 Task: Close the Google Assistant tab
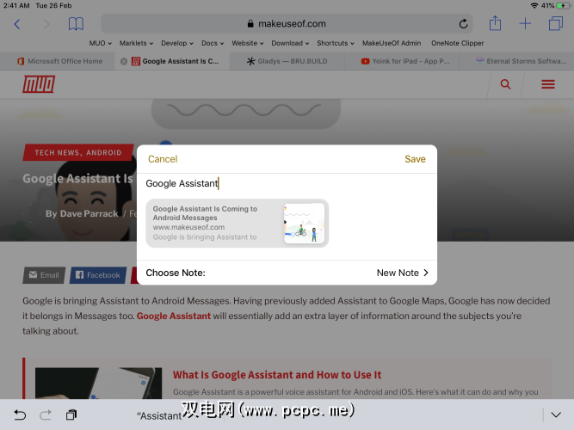(x=124, y=61)
